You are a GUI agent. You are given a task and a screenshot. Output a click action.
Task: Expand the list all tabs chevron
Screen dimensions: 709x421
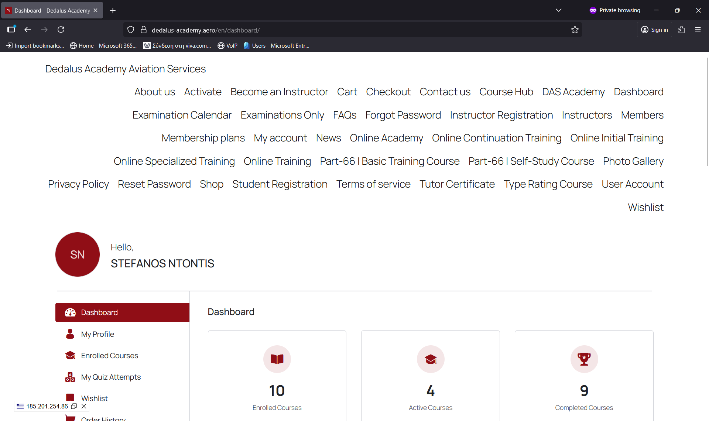click(558, 10)
